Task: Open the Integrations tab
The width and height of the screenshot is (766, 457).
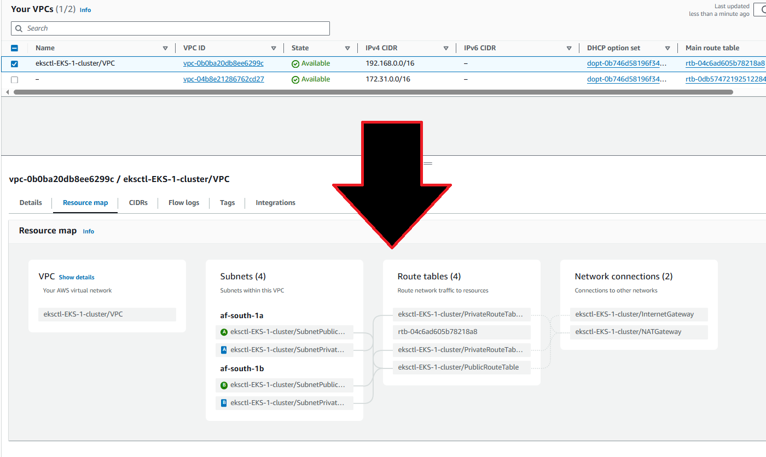Action: click(276, 203)
